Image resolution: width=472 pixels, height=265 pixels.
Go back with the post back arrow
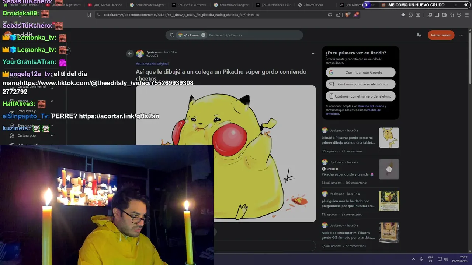pos(130,54)
